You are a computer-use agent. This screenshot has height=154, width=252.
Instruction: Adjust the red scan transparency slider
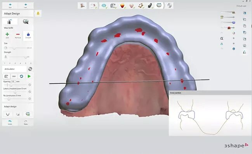pos(229,28)
